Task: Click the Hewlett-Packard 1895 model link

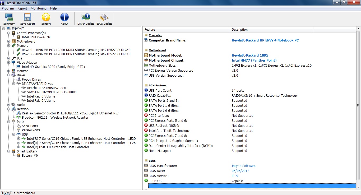Action: tap(250, 55)
